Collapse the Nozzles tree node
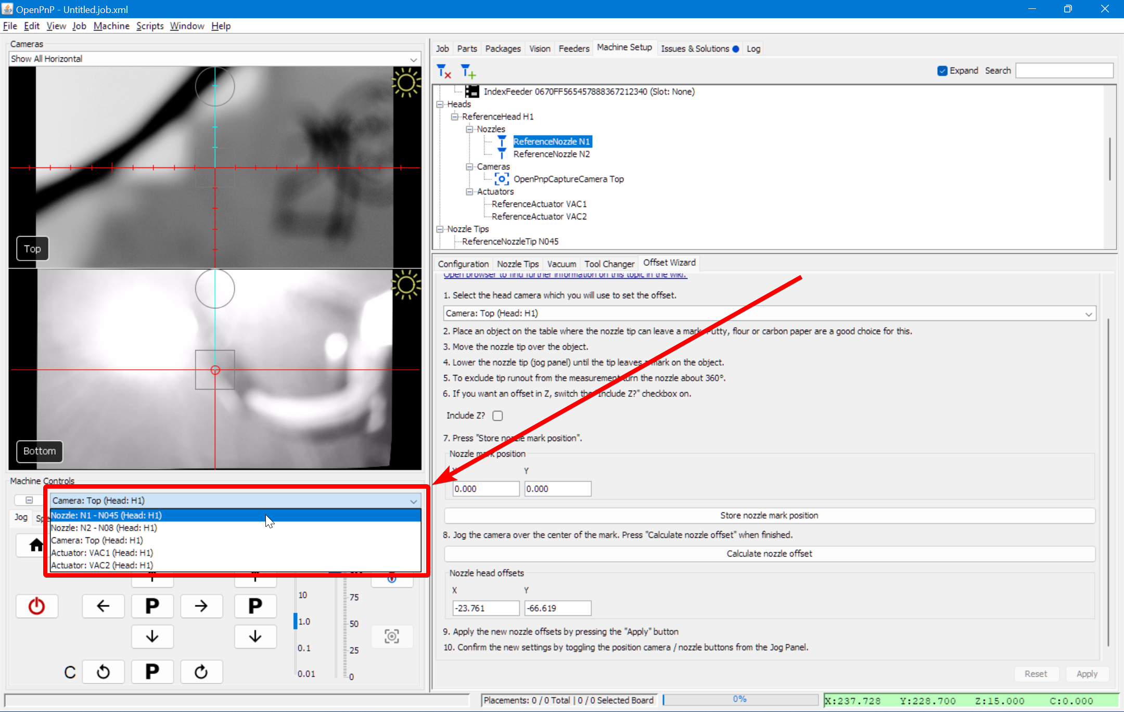This screenshot has height=712, width=1124. [x=470, y=129]
